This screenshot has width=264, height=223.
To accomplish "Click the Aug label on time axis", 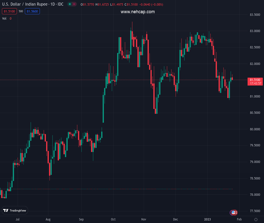I will tap(48, 220).
